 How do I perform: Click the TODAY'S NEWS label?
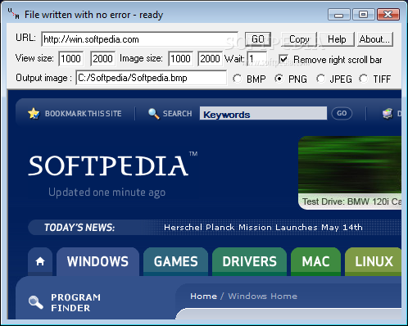pyautogui.click(x=79, y=228)
